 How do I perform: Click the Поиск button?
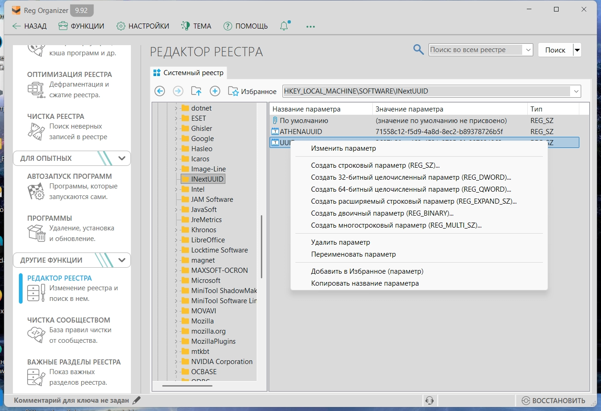pyautogui.click(x=555, y=50)
